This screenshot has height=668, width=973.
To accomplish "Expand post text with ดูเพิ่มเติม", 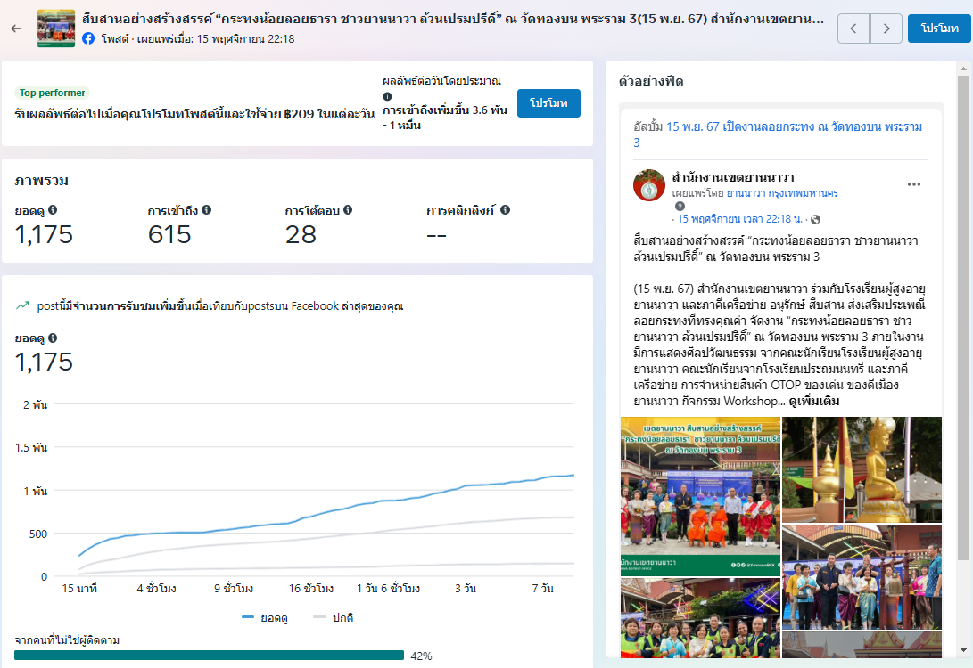I will 813,402.
